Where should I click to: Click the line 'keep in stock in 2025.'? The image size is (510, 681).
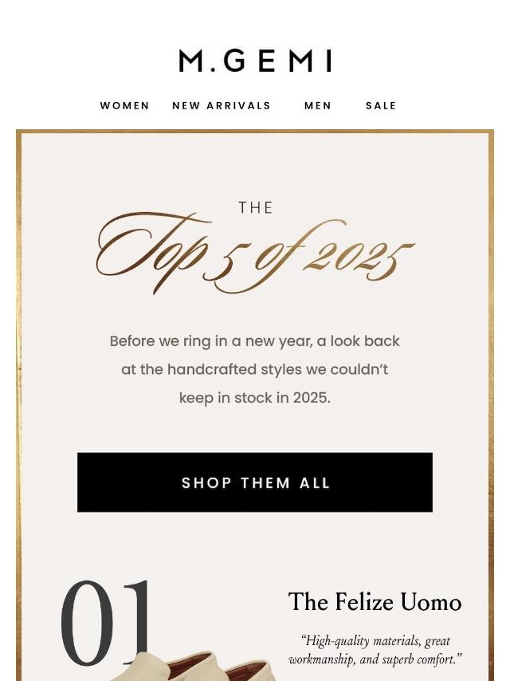pyautogui.click(x=255, y=397)
